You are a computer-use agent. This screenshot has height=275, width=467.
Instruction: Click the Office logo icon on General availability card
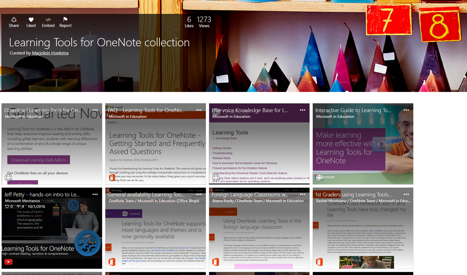(112, 262)
